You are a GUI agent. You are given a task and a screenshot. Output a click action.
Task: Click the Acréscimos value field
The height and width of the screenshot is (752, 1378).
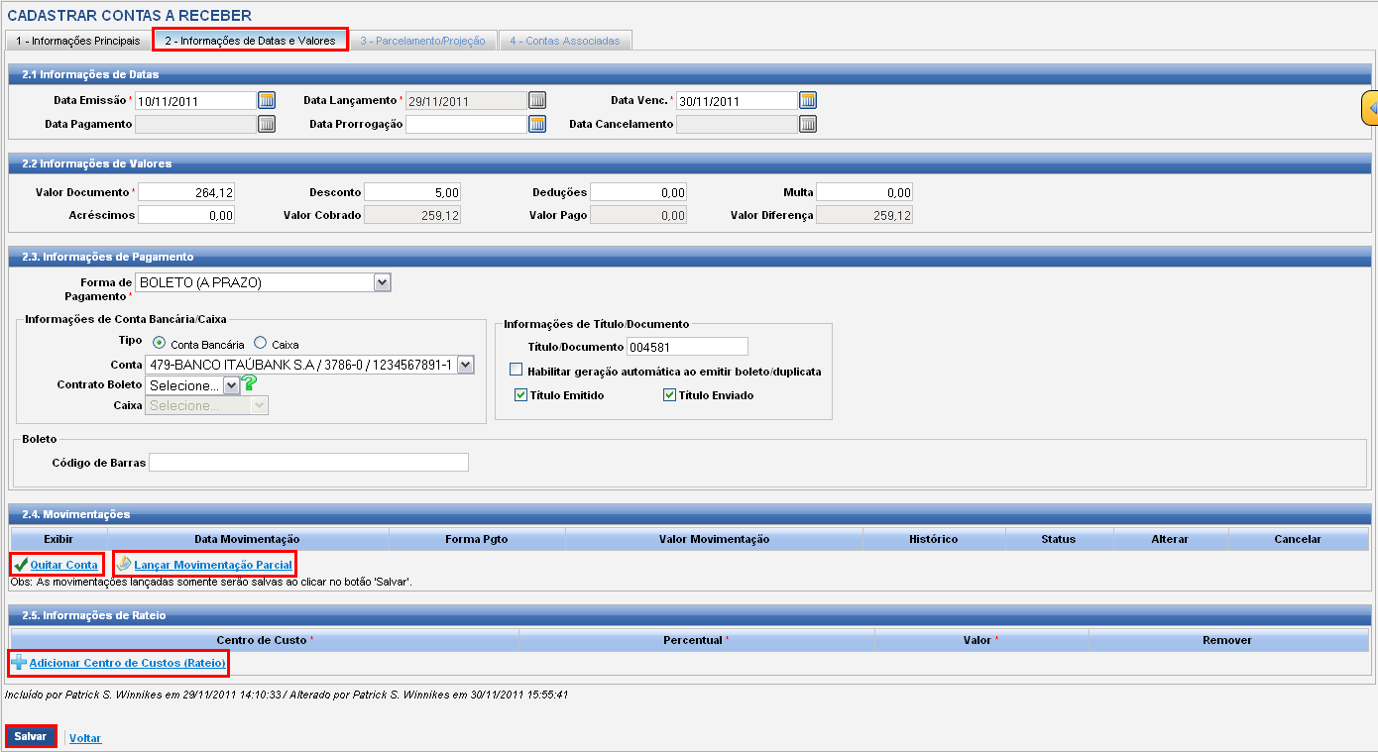pos(186,215)
